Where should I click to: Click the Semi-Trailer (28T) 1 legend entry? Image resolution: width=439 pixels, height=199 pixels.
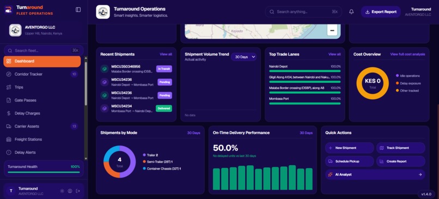coord(157,162)
